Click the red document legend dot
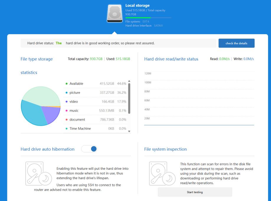The image size is (271, 201). [x=67, y=120]
